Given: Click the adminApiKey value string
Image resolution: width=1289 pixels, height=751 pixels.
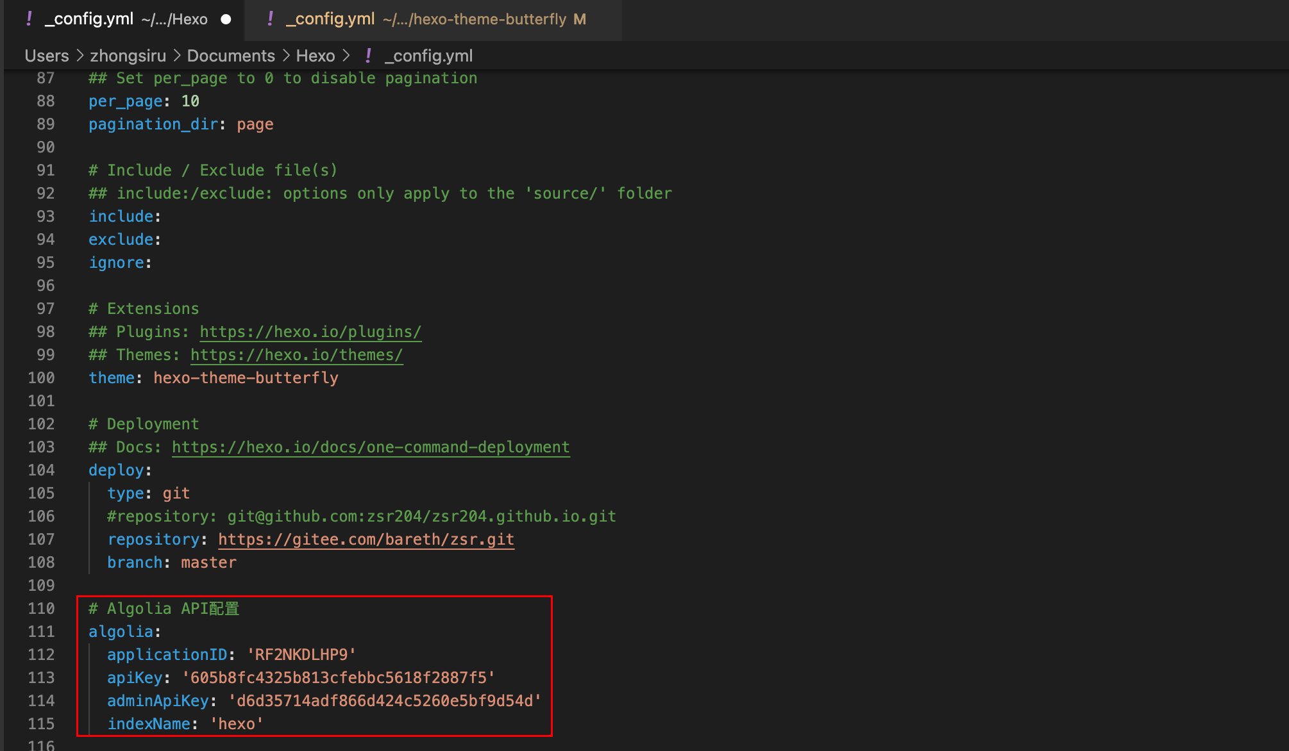Looking at the screenshot, I should tap(385, 701).
